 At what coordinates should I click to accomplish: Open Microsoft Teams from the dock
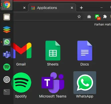pos(7,54)
